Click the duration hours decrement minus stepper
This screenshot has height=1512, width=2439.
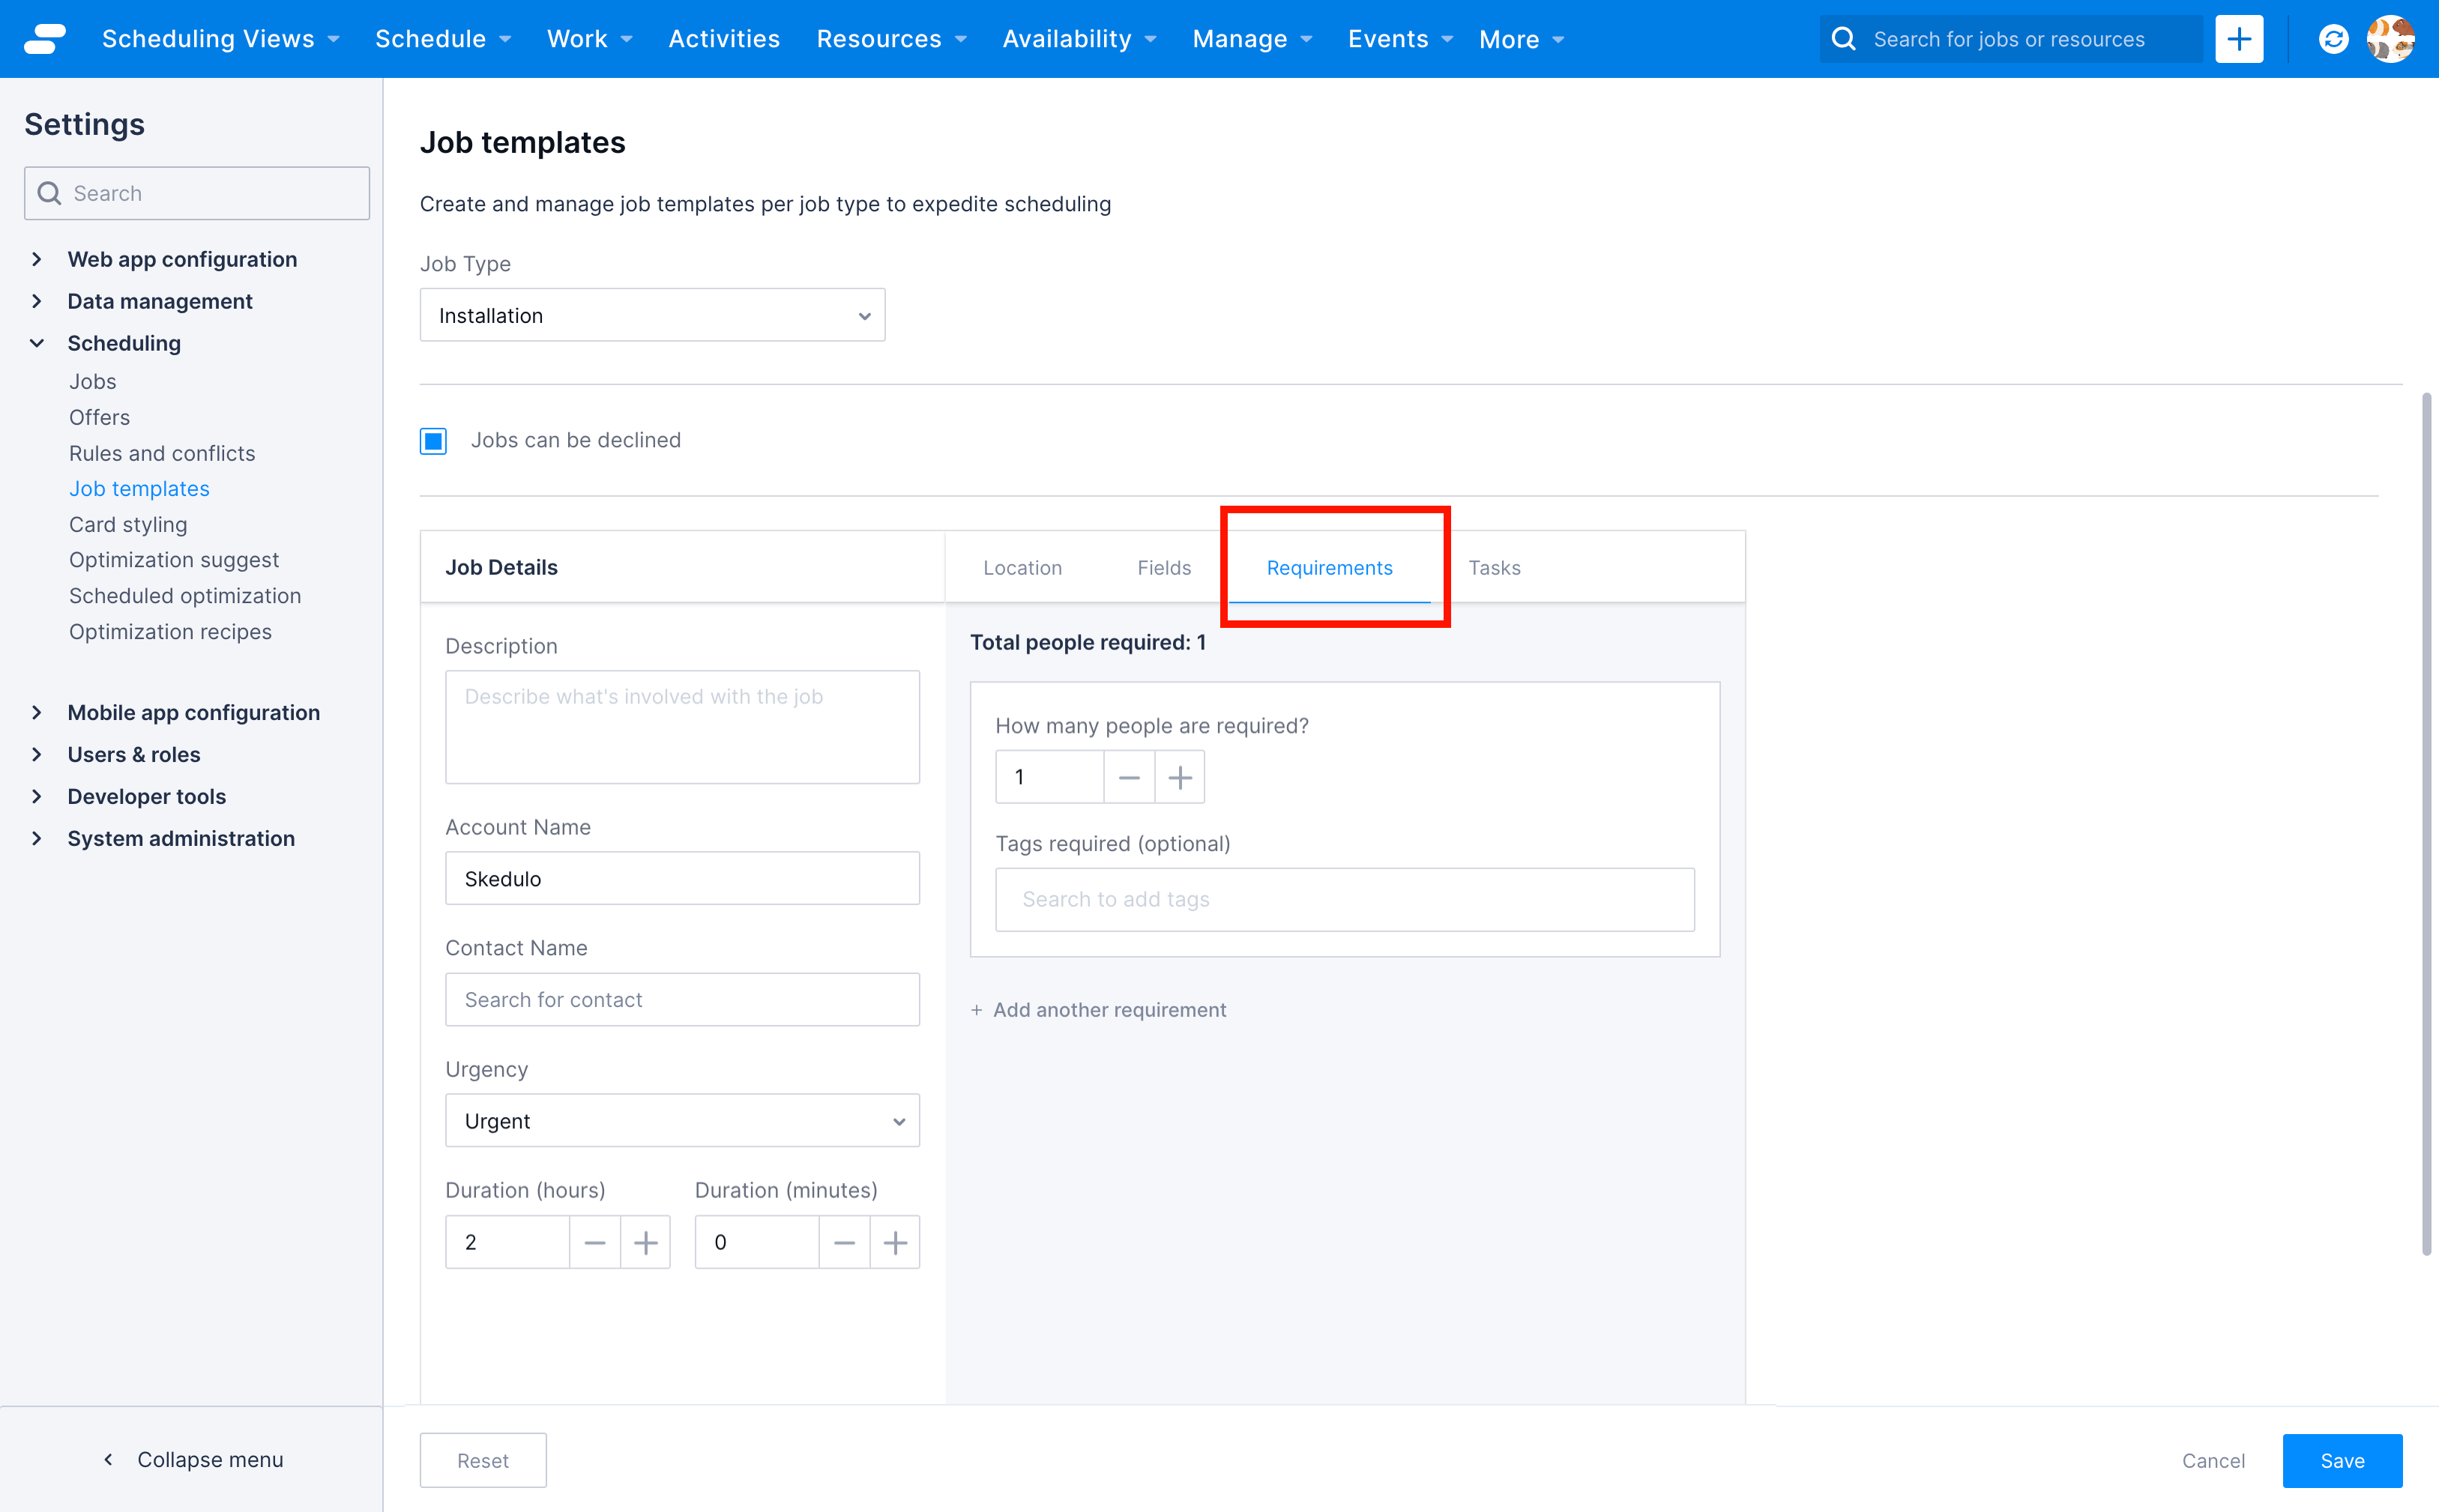(594, 1242)
